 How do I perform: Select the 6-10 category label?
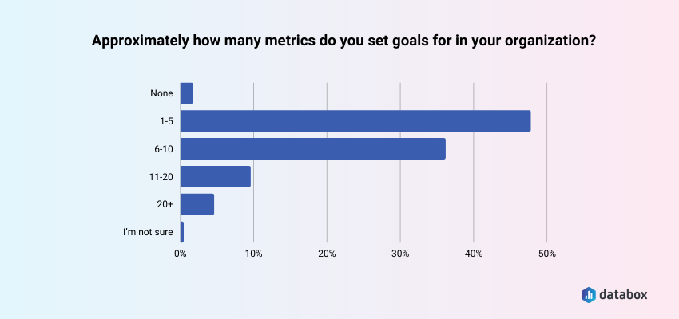[x=165, y=149]
